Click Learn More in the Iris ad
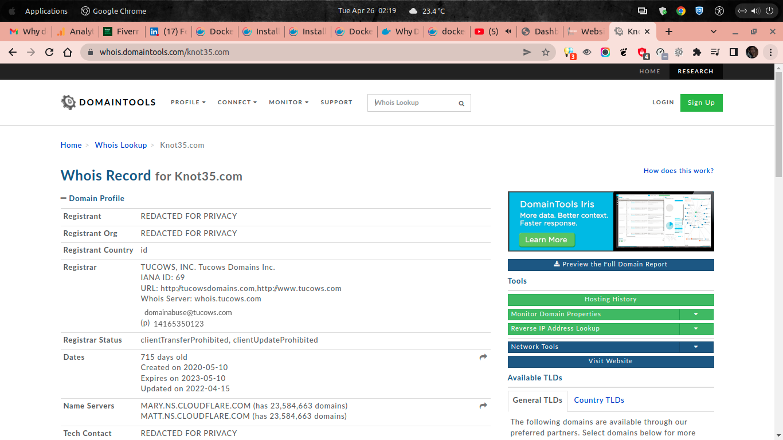783x440 pixels. click(546, 240)
